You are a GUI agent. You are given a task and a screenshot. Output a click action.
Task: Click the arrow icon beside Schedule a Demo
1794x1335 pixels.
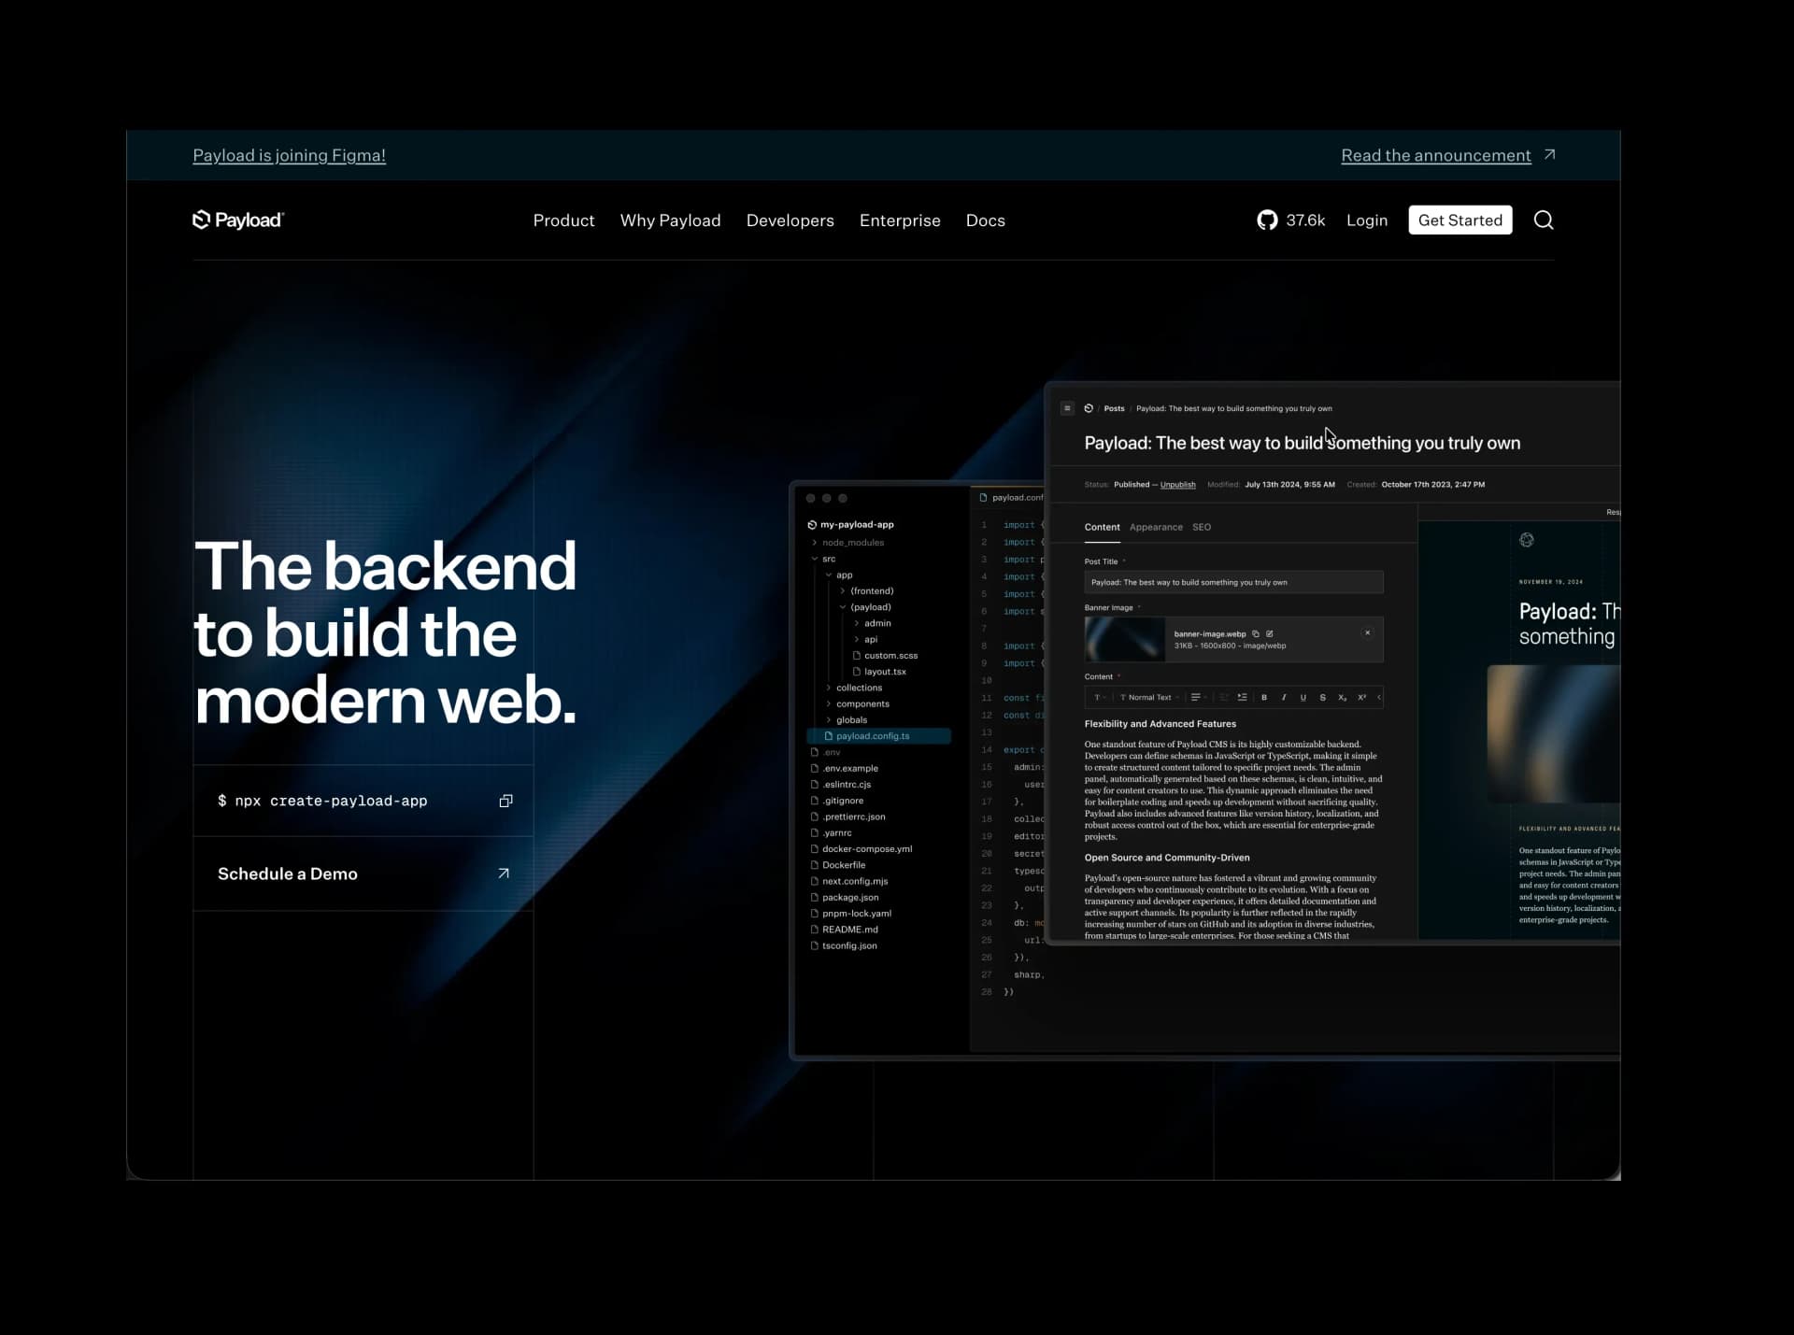(504, 873)
